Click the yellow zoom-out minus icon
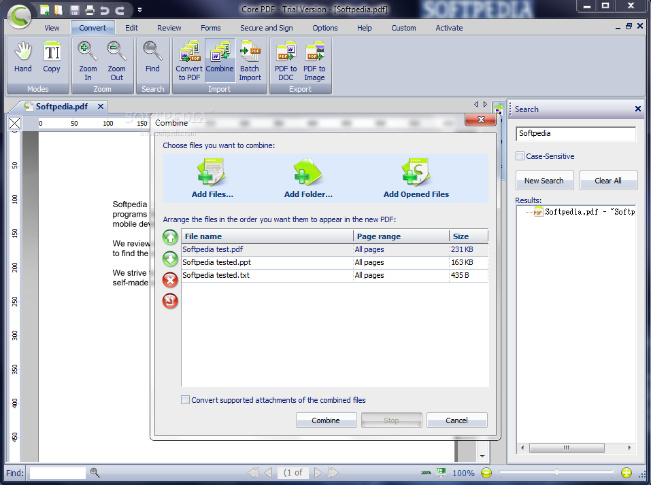This screenshot has height=485, width=651. point(486,473)
